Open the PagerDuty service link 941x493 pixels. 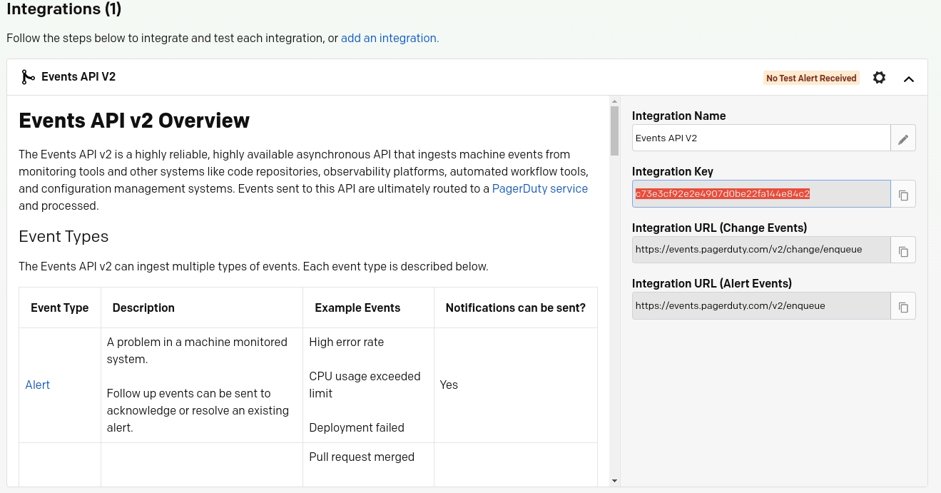[540, 189]
